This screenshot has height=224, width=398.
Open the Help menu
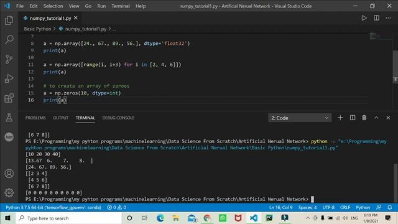click(141, 6)
